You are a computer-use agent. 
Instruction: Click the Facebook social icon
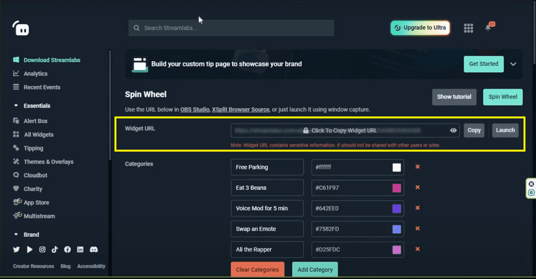(x=67, y=249)
